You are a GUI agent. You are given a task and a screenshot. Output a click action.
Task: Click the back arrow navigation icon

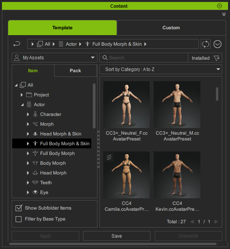pos(17,44)
